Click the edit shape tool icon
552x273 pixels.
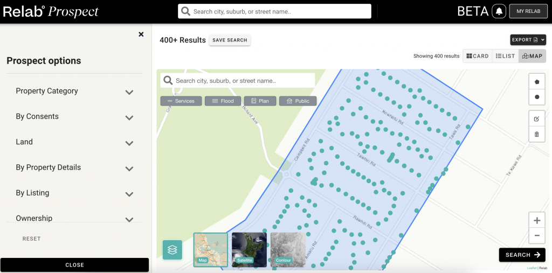coord(536,119)
